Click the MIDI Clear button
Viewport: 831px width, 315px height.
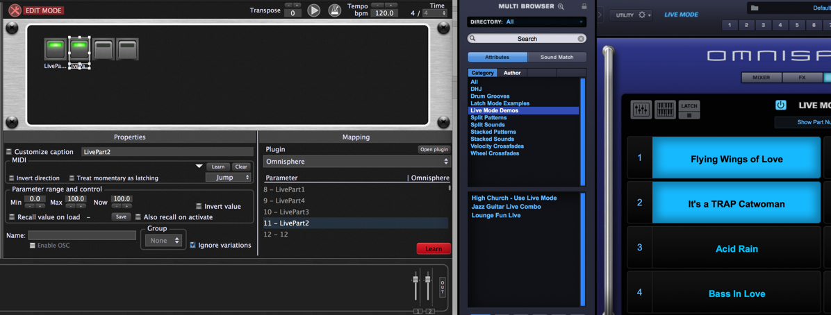pos(240,167)
